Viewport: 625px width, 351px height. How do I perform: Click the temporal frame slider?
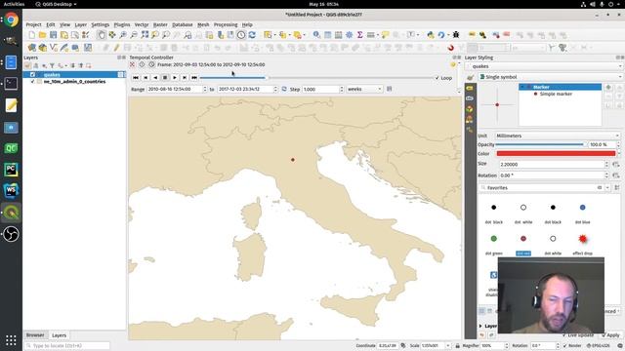coord(316,78)
